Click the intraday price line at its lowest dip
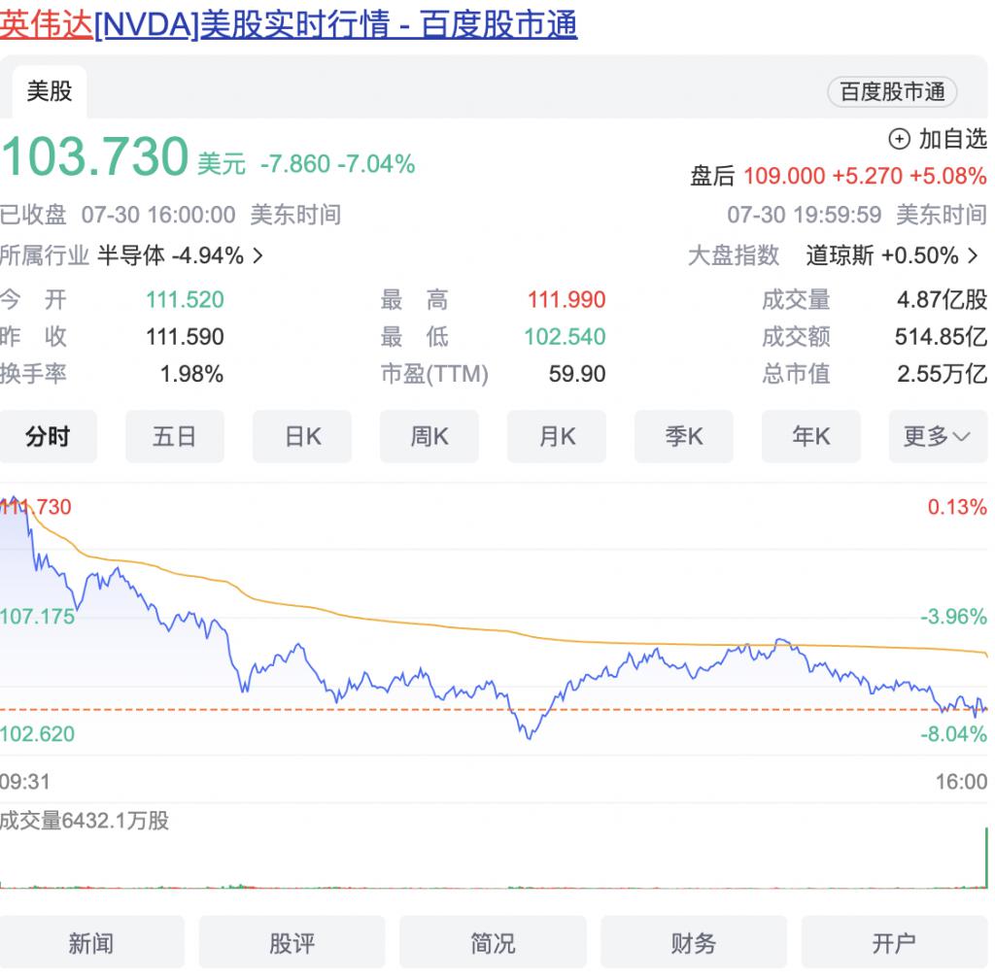This screenshot has width=995, height=979. pos(529,738)
